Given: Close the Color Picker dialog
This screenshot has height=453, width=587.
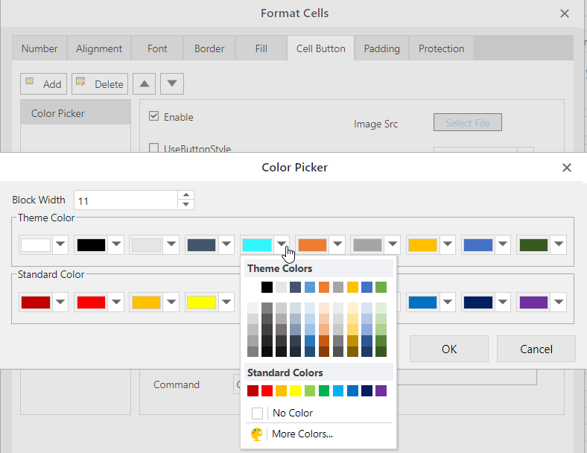Looking at the screenshot, I should (x=567, y=168).
